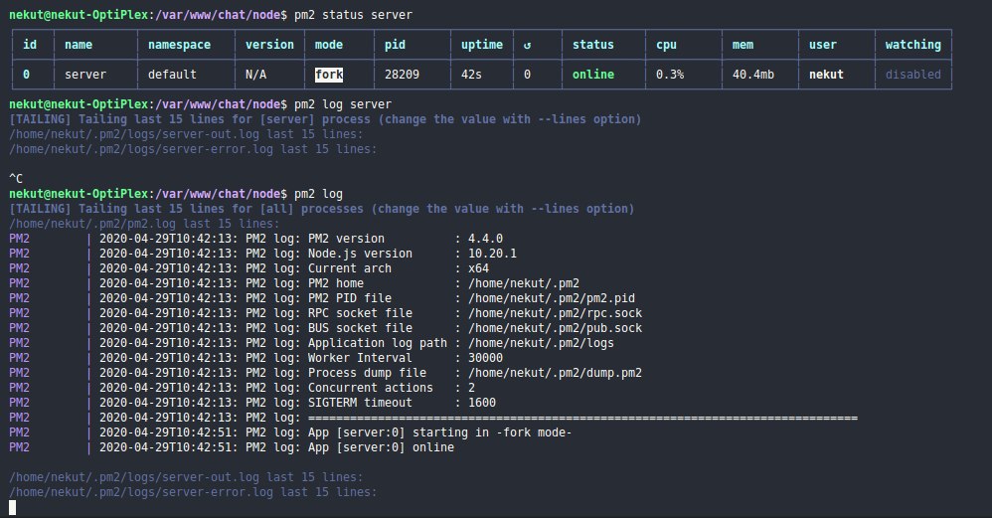This screenshot has height=518, width=992.
Task: Click the BUS socket file path pub.sock
Action: click(555, 328)
